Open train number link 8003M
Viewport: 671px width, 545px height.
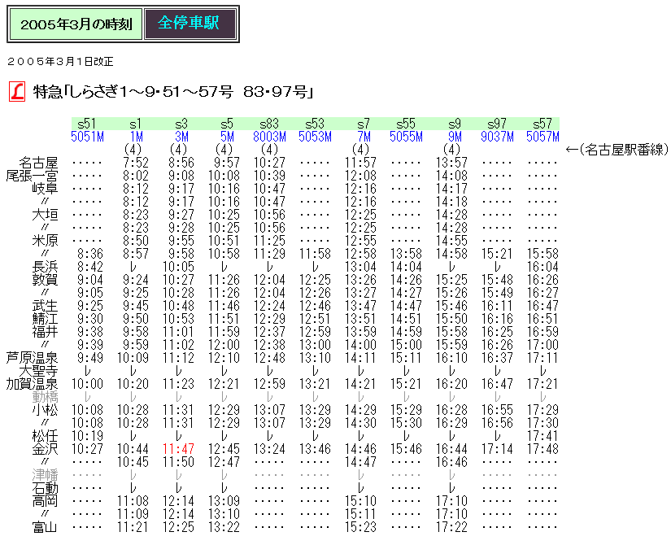(x=269, y=137)
